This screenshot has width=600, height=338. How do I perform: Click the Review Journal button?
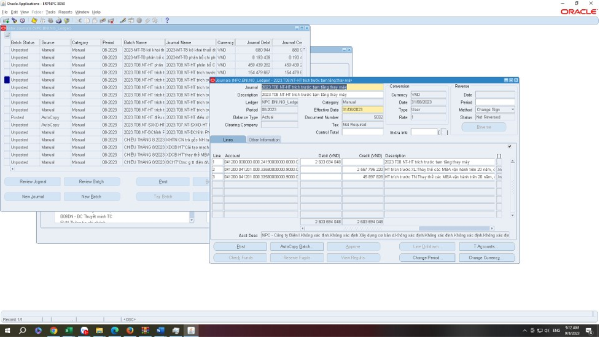[x=33, y=182]
